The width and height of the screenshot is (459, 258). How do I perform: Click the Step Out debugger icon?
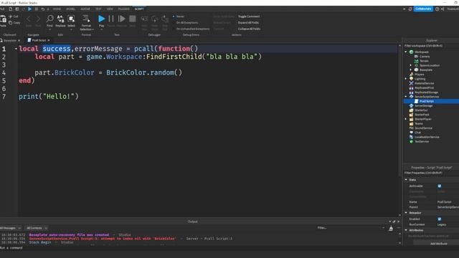click(x=165, y=19)
